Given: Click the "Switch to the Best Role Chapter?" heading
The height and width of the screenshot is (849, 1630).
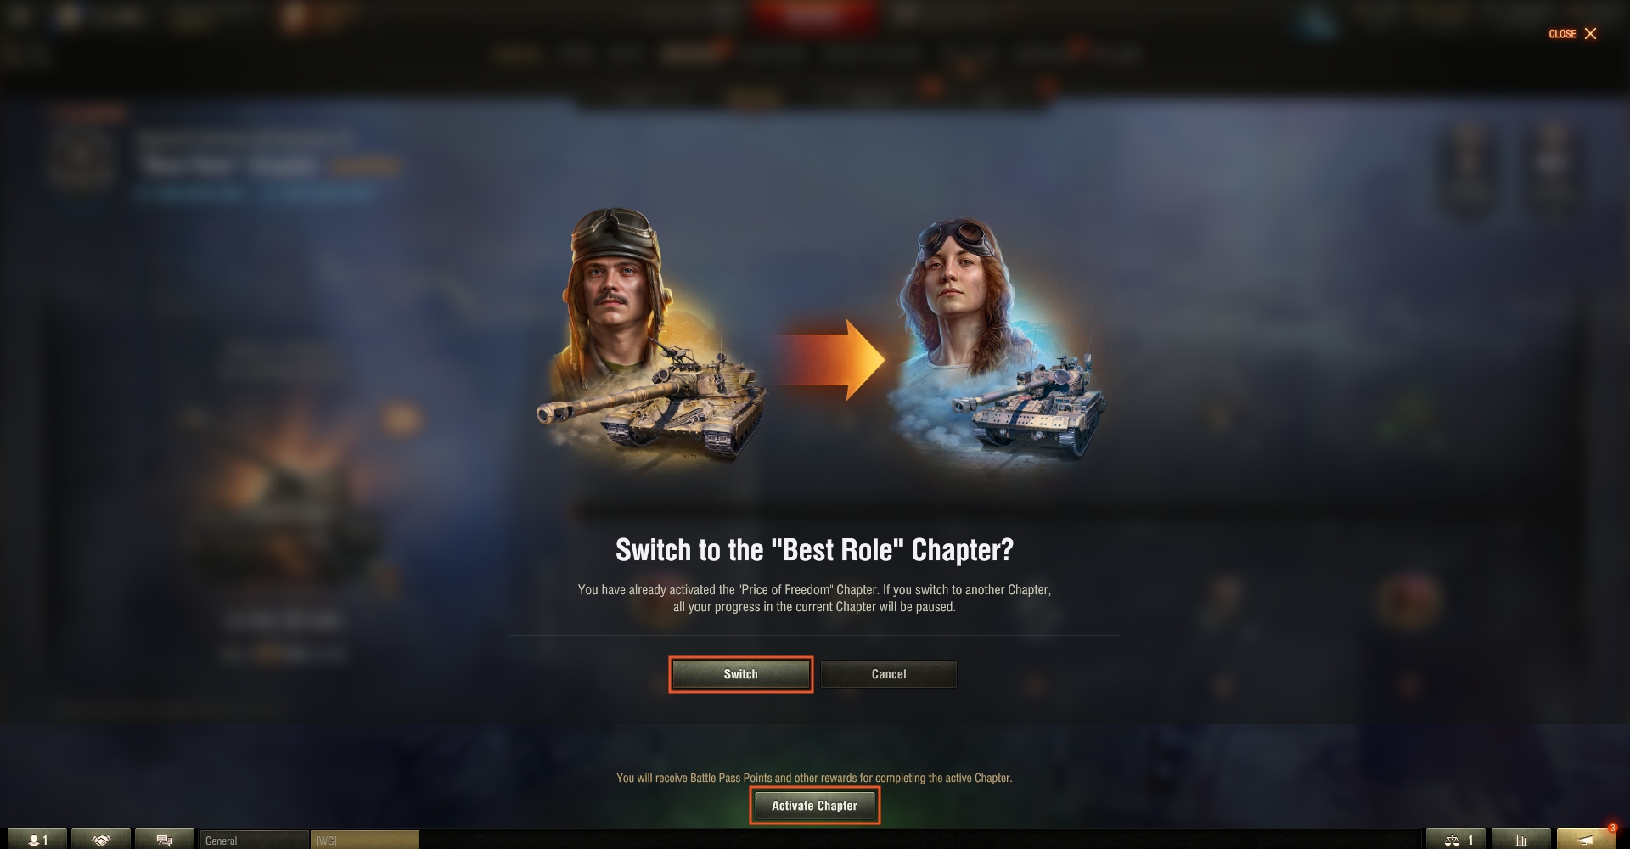Looking at the screenshot, I should (x=814, y=550).
